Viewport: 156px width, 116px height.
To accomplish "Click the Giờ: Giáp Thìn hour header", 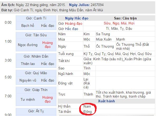I will pos(36,90).
